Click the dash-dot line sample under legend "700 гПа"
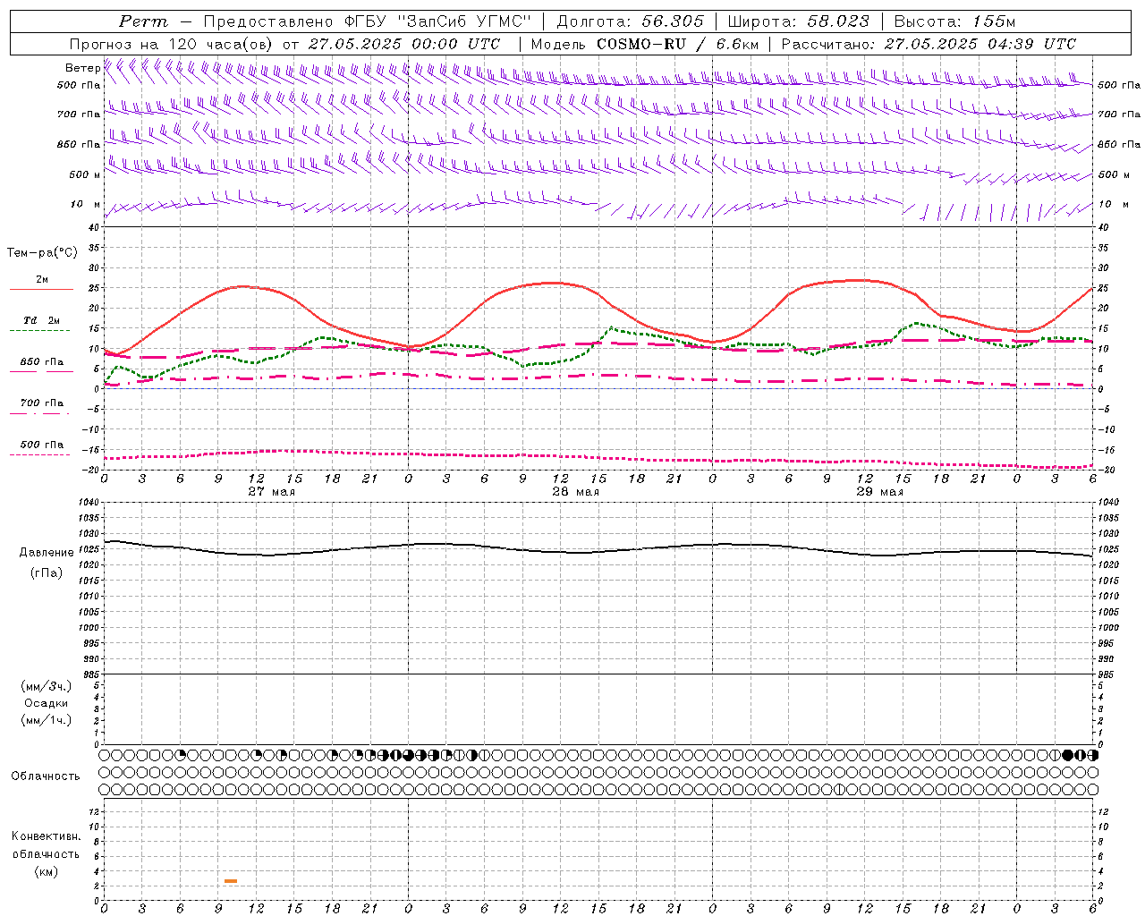This screenshot has height=916, width=1145. [x=40, y=414]
